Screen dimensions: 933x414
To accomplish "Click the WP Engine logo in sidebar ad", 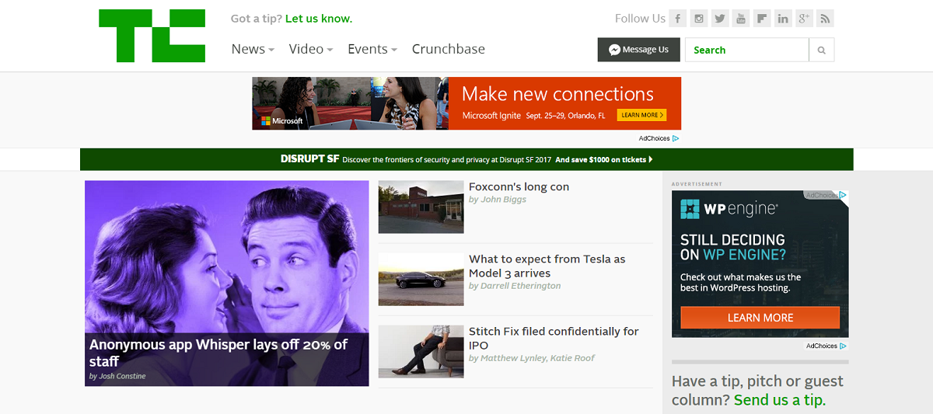I will coord(730,208).
